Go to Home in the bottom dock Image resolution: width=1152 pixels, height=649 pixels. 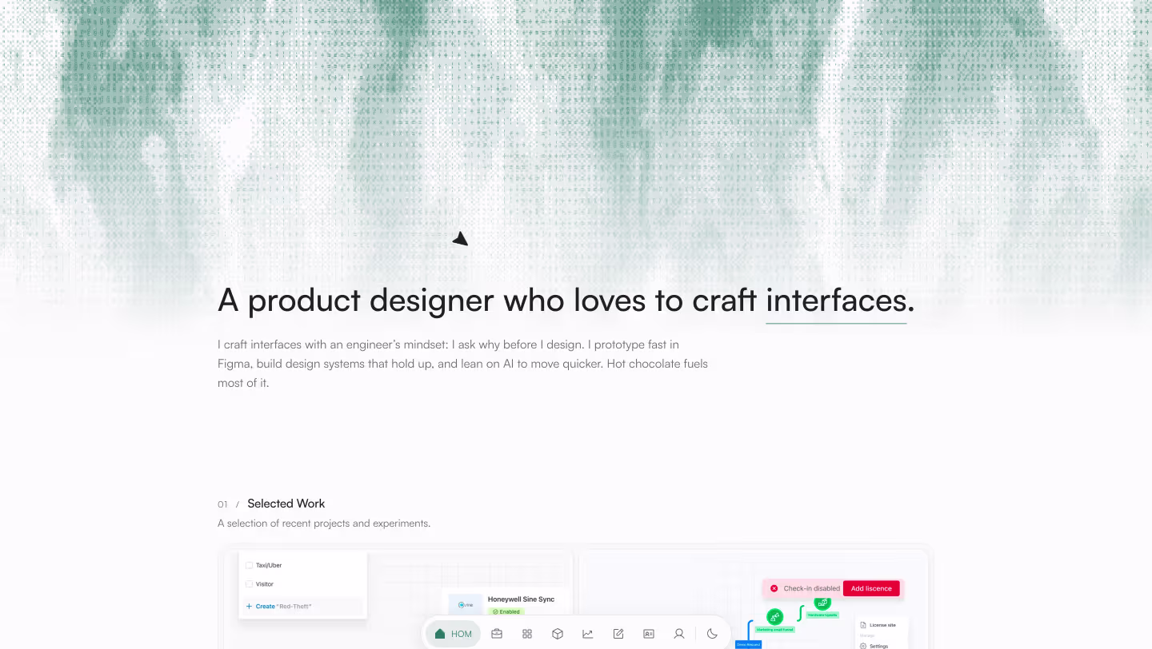pyautogui.click(x=453, y=634)
